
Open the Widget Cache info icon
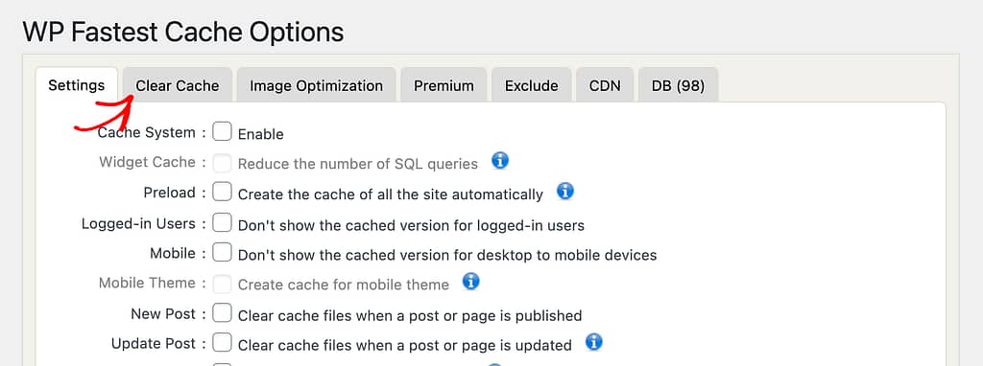coord(499,161)
